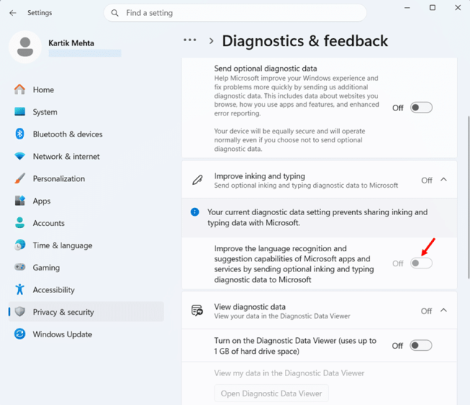This screenshot has height=405, width=470.
Task: Click Open Diagnostic Data Viewer button
Action: pos(271,393)
